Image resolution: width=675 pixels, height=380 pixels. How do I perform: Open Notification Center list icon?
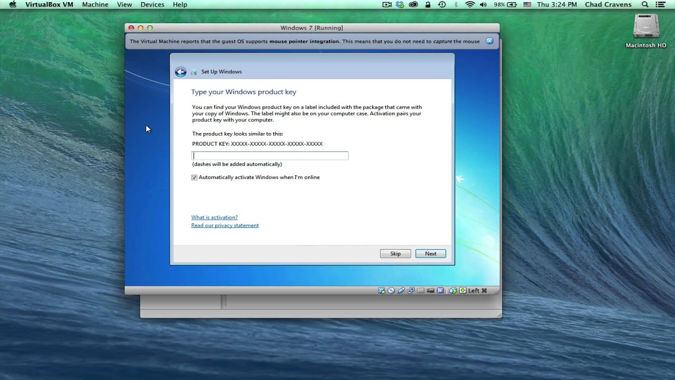point(660,4)
